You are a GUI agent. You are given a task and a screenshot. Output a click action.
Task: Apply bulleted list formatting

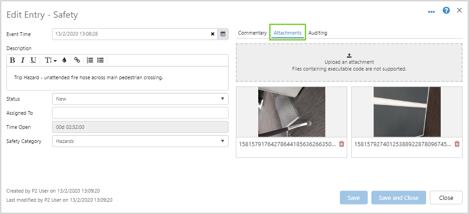(x=100, y=60)
